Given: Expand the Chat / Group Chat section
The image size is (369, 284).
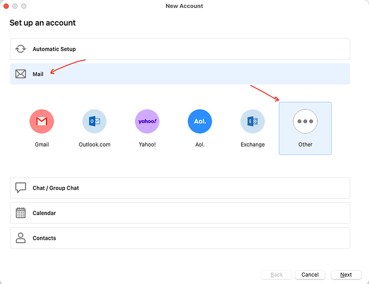Looking at the screenshot, I should 180,188.
